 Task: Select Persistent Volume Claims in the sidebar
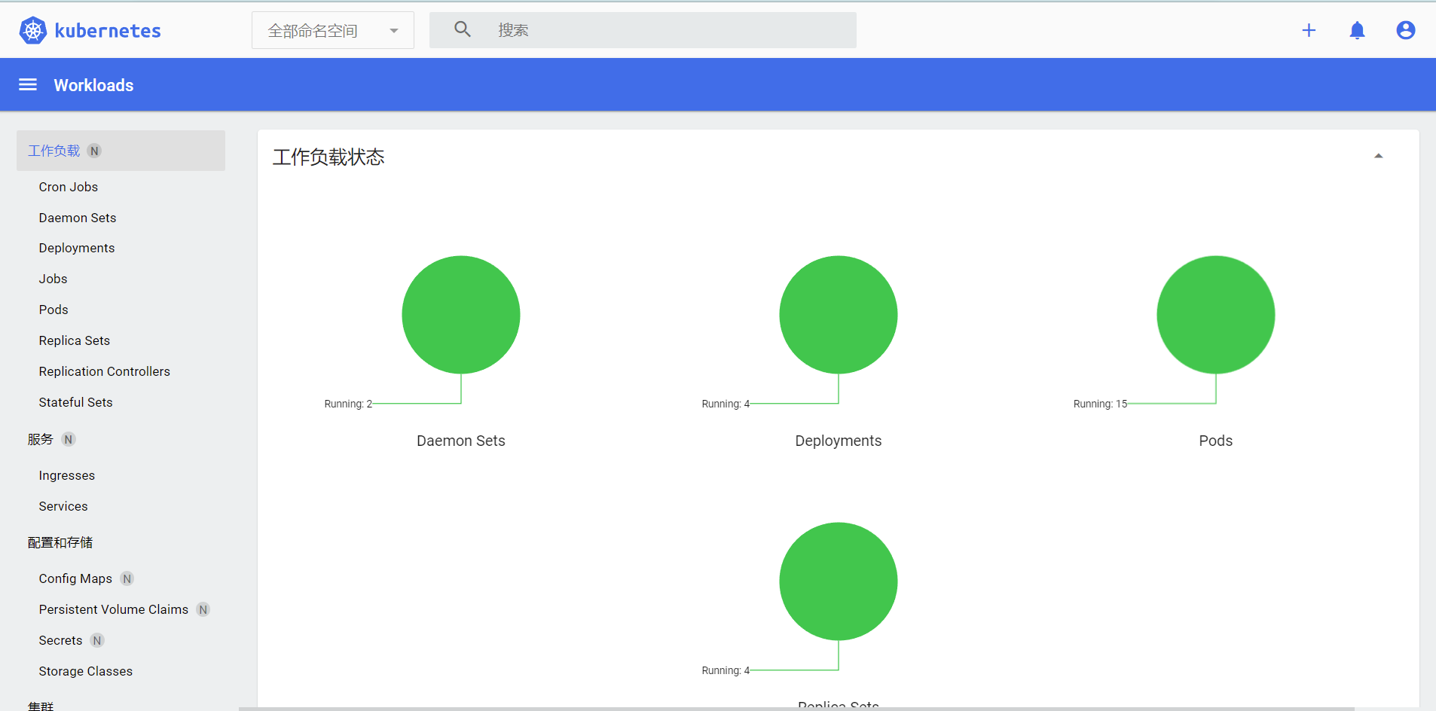(x=113, y=609)
